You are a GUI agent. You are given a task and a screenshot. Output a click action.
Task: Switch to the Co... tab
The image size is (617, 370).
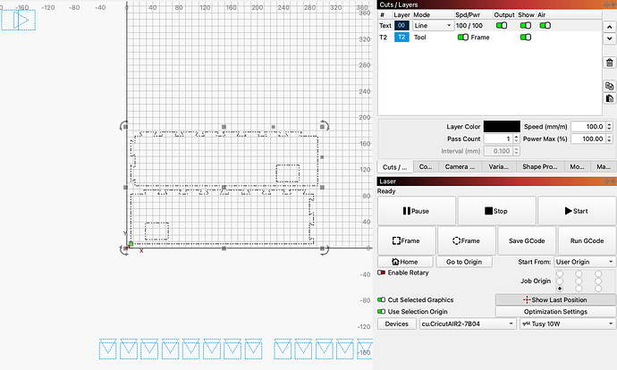pos(426,167)
